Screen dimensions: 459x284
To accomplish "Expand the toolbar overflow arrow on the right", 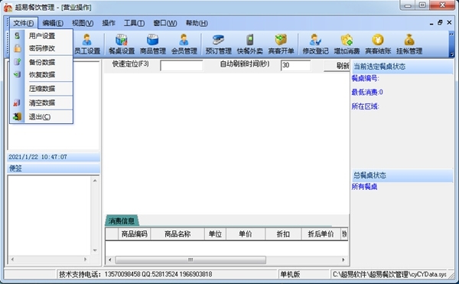I will point(451,34).
